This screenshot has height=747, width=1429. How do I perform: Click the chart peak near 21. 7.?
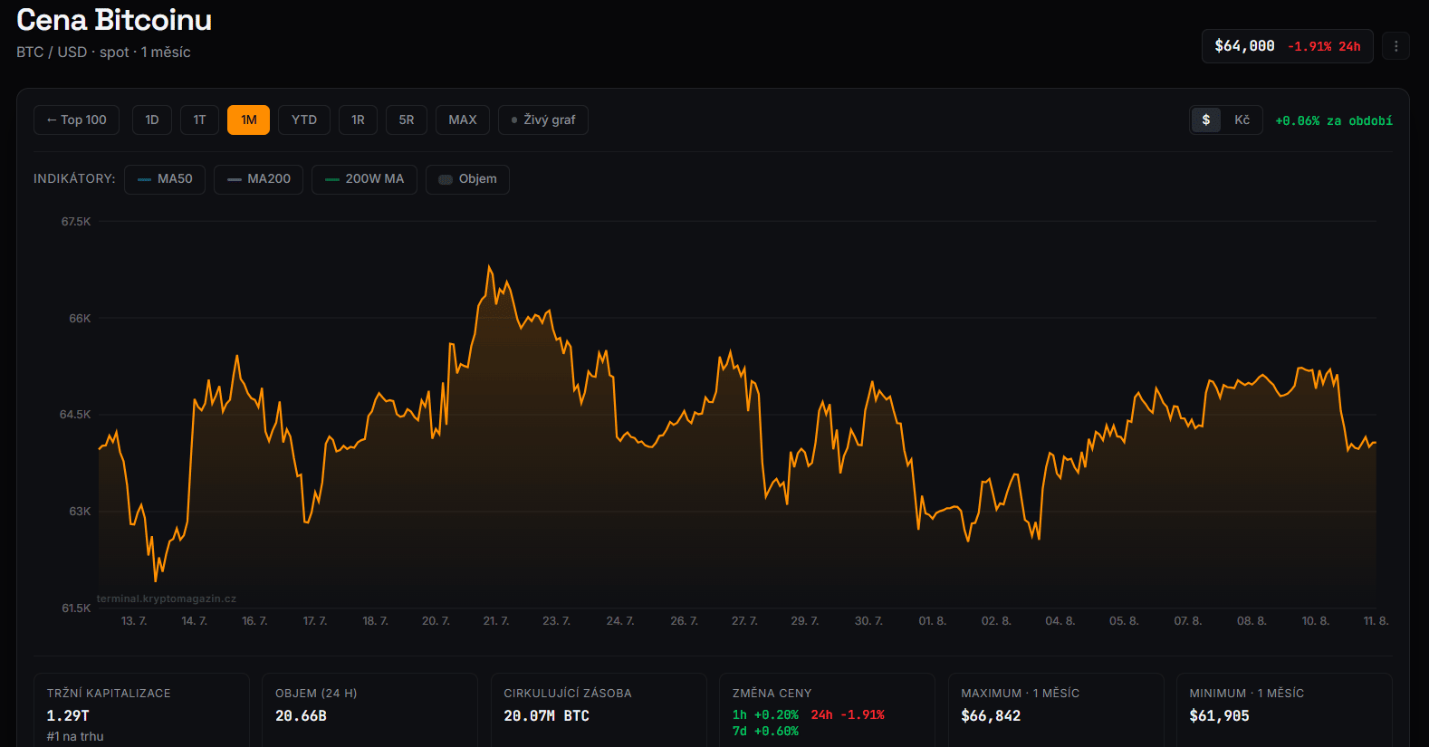coord(490,266)
